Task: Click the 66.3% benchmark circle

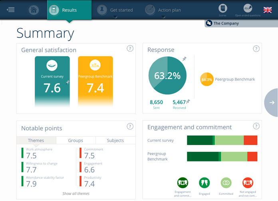Action: [207, 79]
